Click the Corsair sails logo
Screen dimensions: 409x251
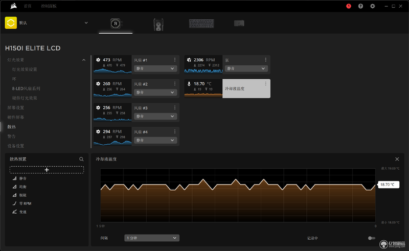click(13, 6)
